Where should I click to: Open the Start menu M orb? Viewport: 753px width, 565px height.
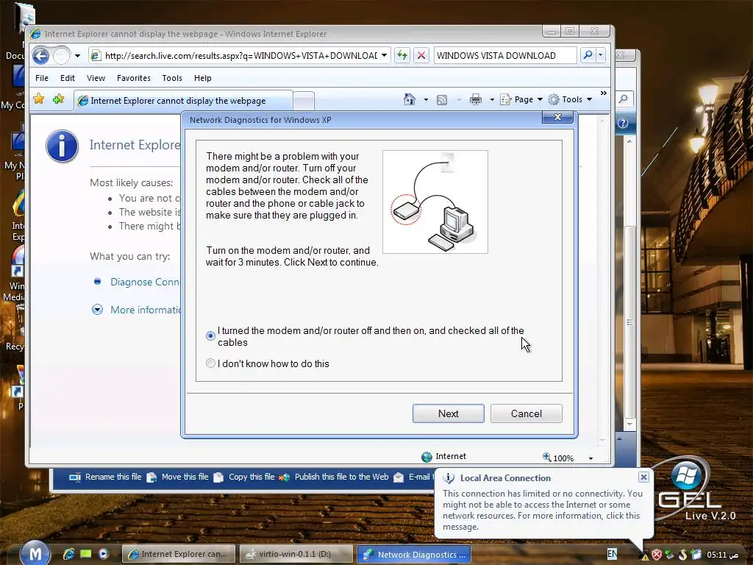coord(35,553)
